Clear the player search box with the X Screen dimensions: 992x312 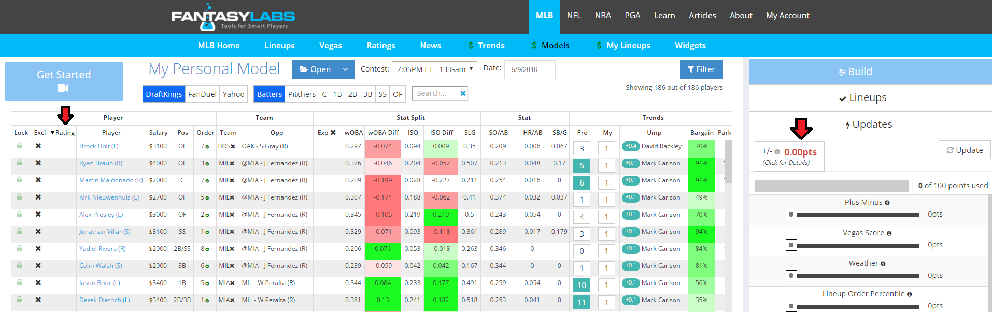(463, 93)
